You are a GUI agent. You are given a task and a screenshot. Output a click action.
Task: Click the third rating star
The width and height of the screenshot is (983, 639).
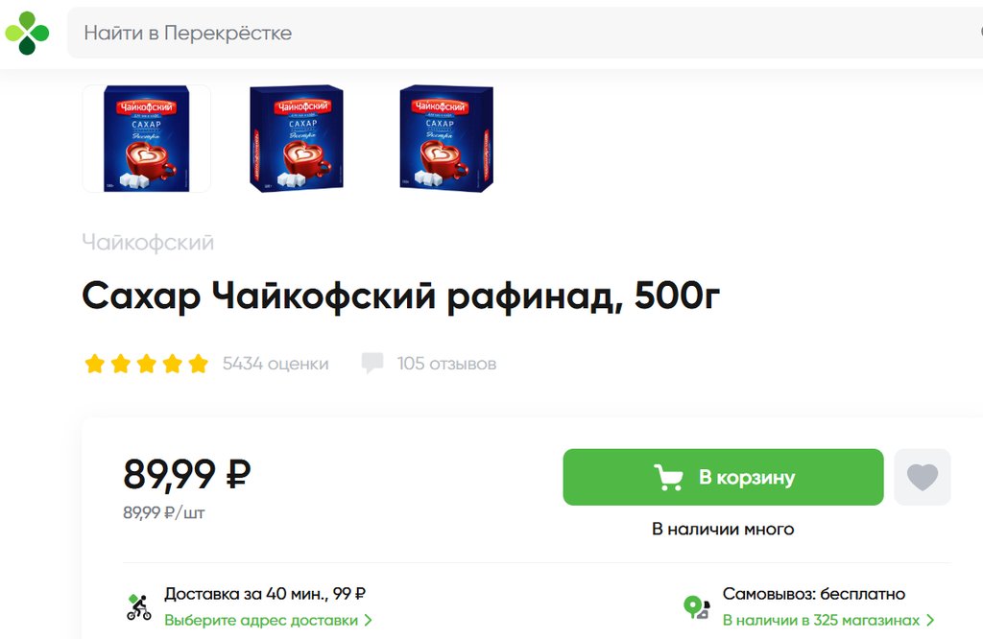click(147, 364)
